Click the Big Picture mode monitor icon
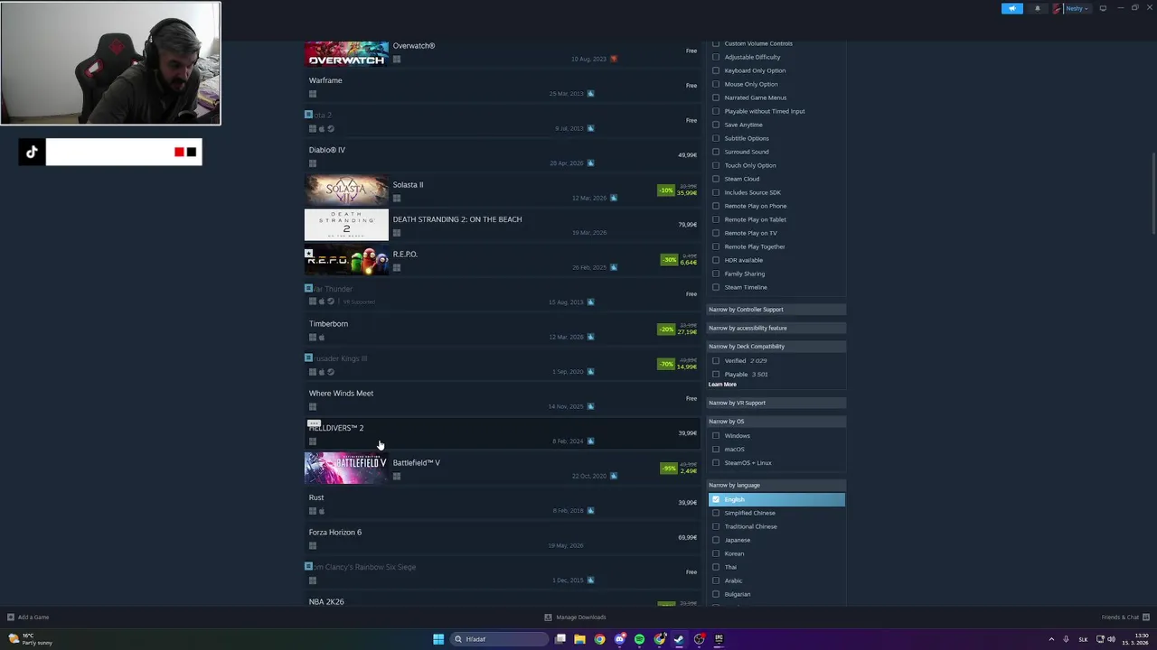 coord(1103,8)
